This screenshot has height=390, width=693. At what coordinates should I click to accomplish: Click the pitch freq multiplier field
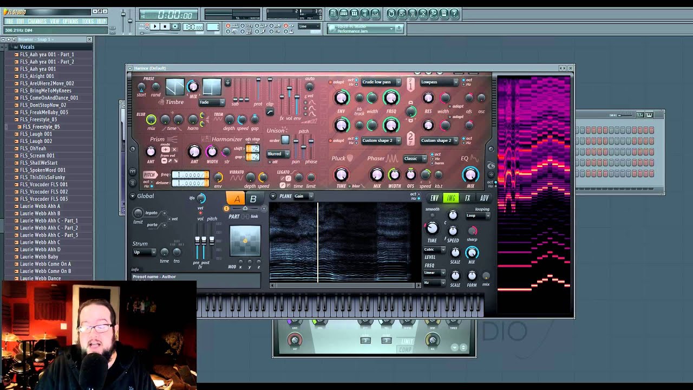pyautogui.click(x=190, y=175)
